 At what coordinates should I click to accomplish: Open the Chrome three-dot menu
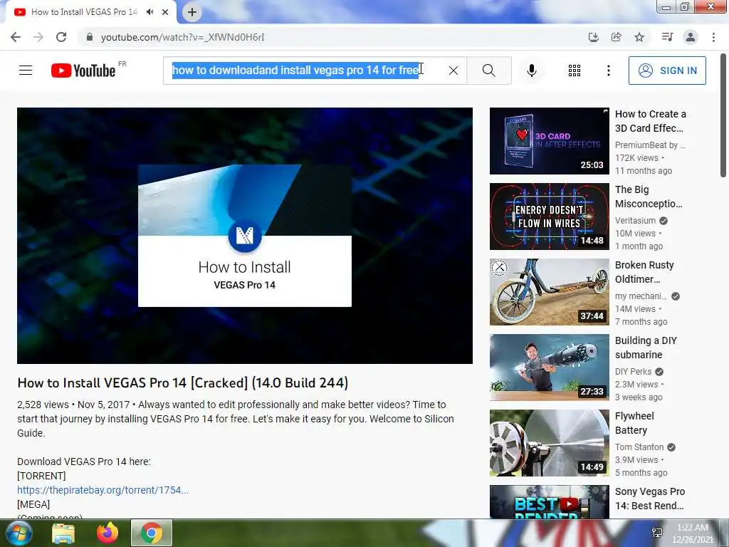coord(713,37)
